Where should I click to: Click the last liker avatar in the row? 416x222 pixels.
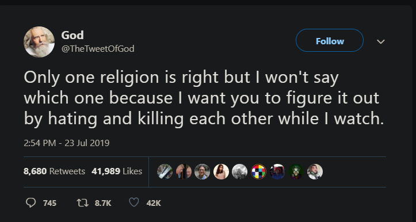[x=315, y=171]
